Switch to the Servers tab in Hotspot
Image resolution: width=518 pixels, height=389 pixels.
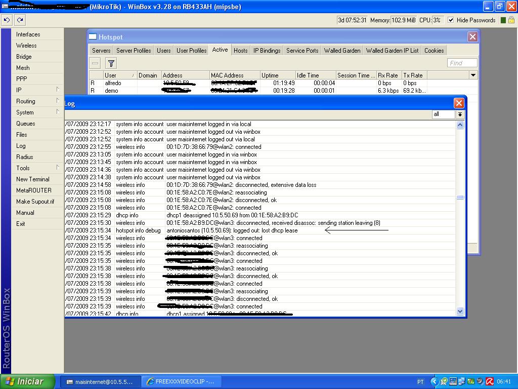tap(101, 50)
